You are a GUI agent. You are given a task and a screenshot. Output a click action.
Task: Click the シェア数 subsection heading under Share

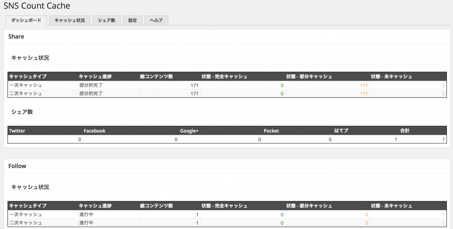(22, 112)
